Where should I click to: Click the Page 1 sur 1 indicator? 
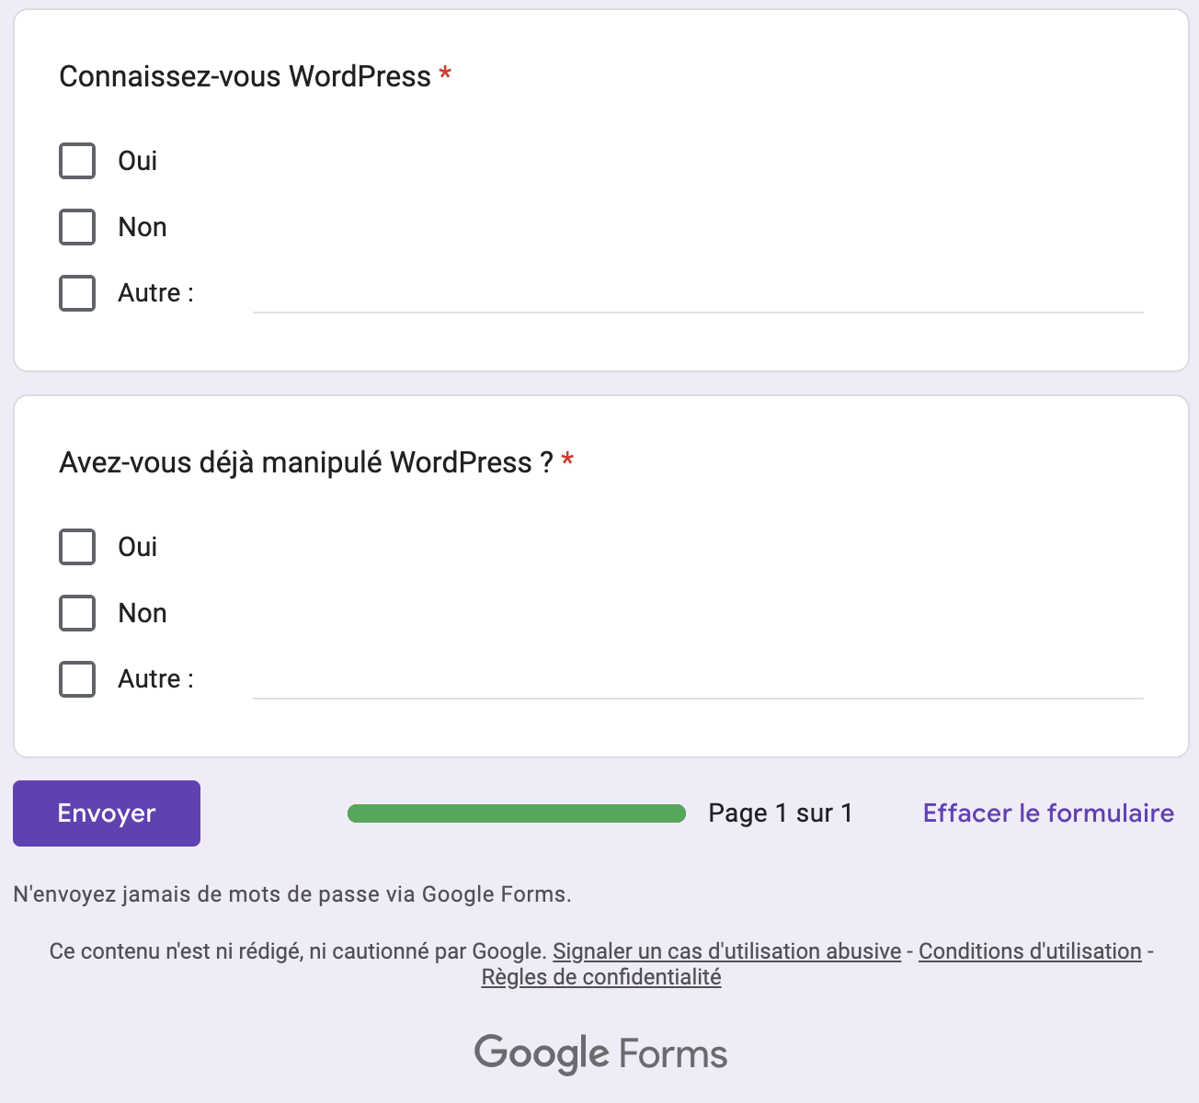780,813
